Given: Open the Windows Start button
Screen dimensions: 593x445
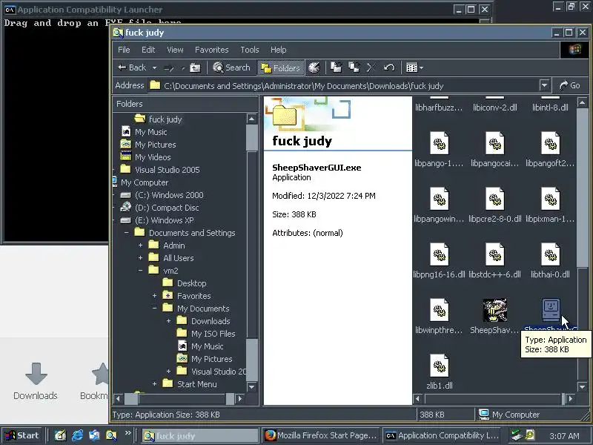Looking at the screenshot, I should (x=22, y=435).
